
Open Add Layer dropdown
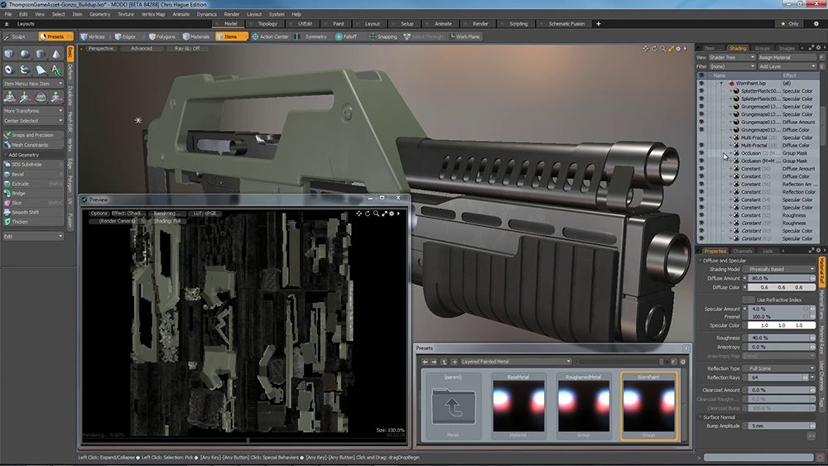[787, 66]
